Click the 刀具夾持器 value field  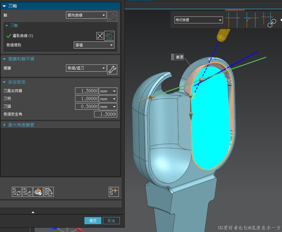tap(87, 91)
